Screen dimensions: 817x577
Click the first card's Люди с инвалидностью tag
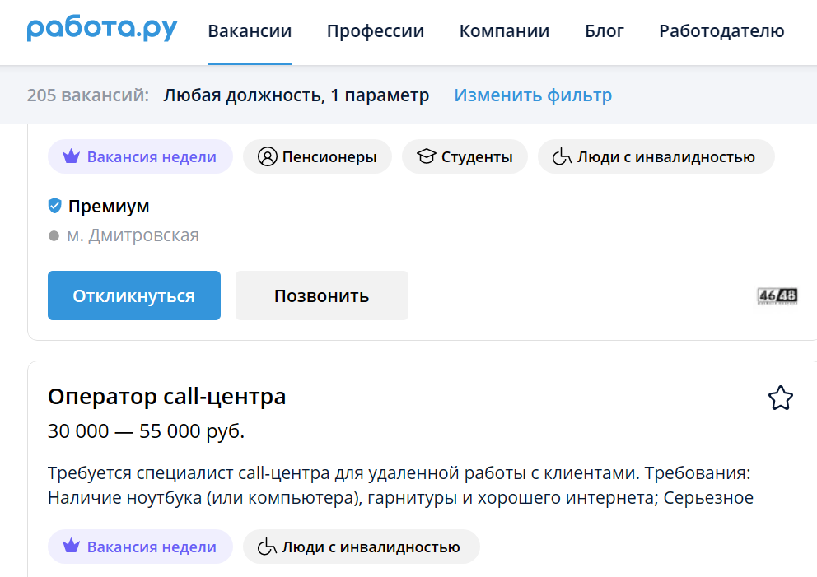(656, 156)
